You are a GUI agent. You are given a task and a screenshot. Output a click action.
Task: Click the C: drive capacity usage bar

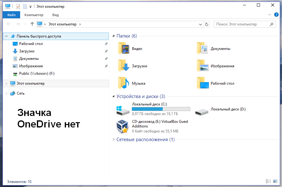click(x=161, y=109)
